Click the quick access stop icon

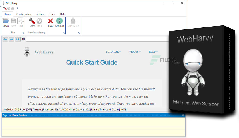(9, 8)
